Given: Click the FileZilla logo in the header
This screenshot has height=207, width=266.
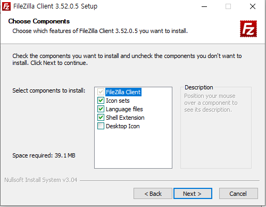Looking at the screenshot, I should 248,29.
